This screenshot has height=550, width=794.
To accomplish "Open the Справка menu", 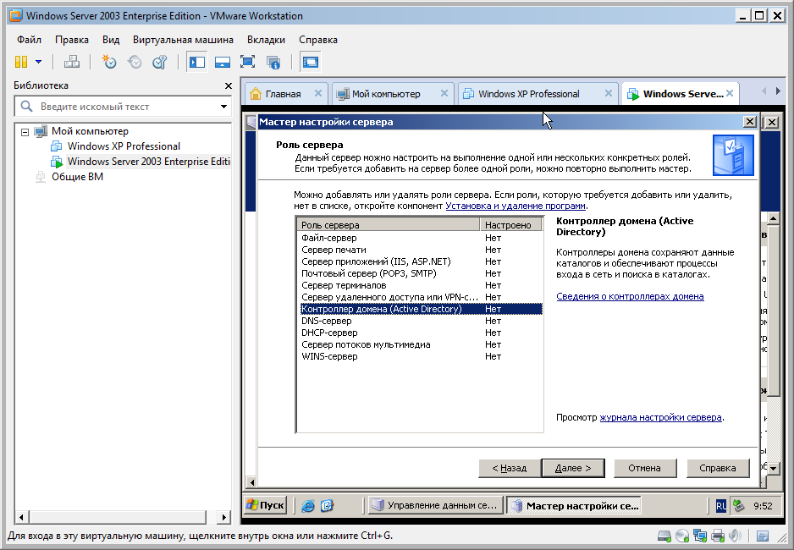I will tap(318, 40).
